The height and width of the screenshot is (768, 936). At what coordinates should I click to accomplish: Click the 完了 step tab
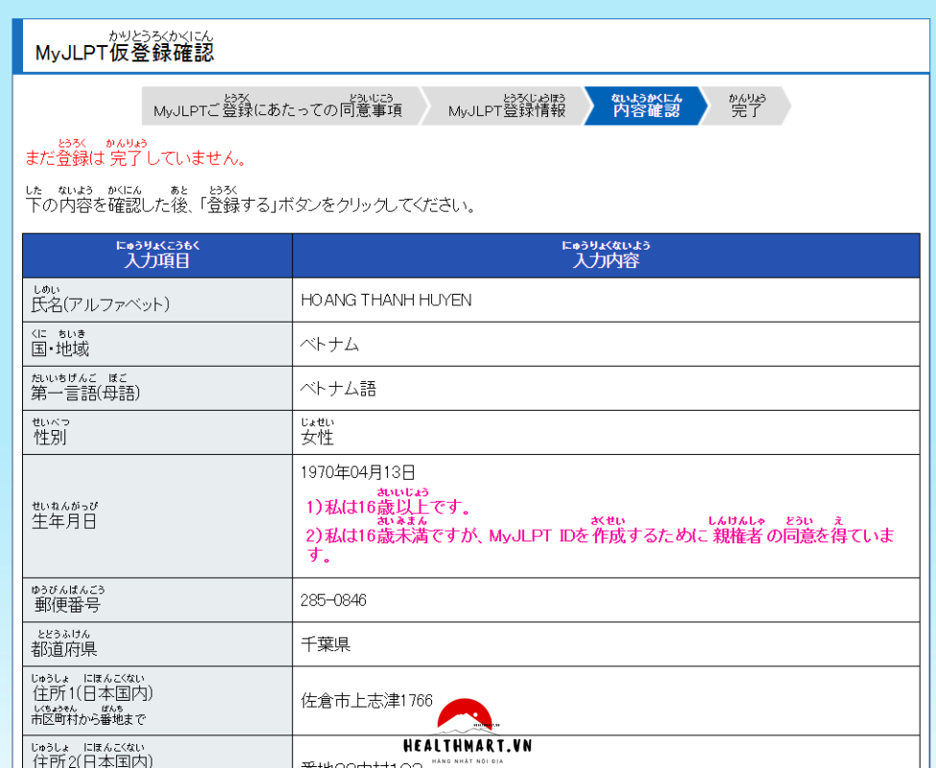tap(747, 107)
